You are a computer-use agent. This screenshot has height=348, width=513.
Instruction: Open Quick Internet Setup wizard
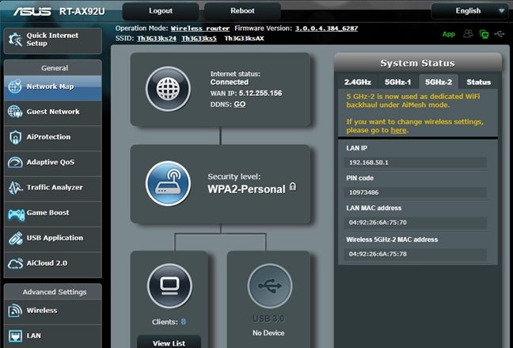click(53, 40)
